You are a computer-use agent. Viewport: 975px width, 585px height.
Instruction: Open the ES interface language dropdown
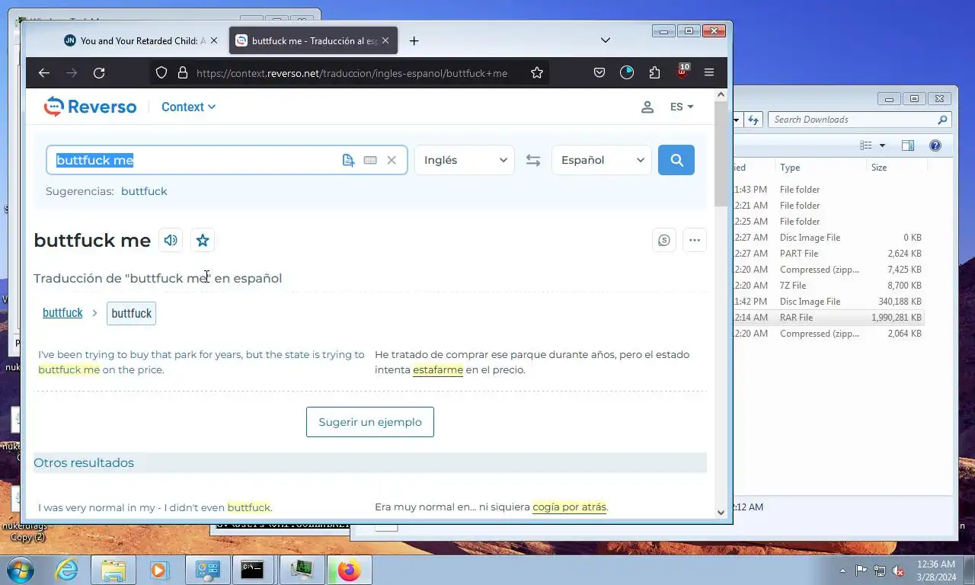point(682,107)
